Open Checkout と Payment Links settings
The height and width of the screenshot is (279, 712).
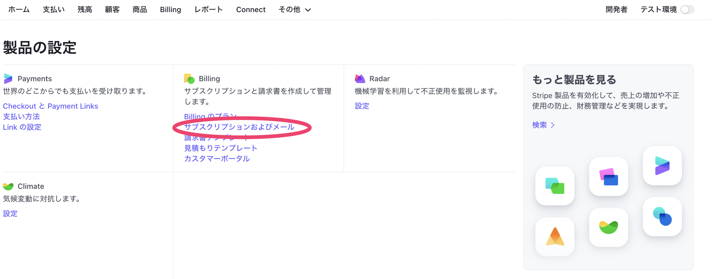pos(50,106)
